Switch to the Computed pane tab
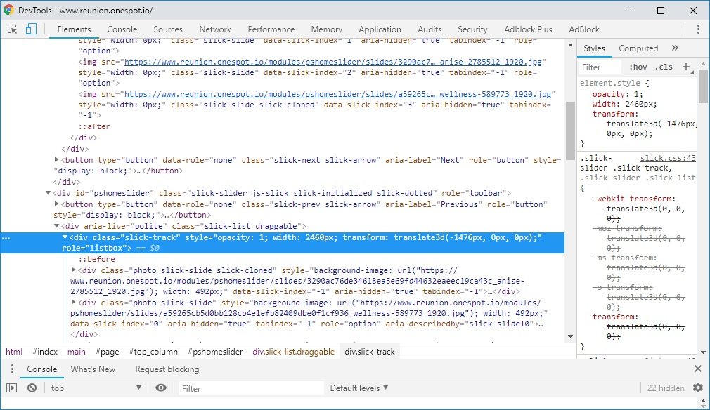Image resolution: width=710 pixels, height=410 pixels. tap(638, 48)
